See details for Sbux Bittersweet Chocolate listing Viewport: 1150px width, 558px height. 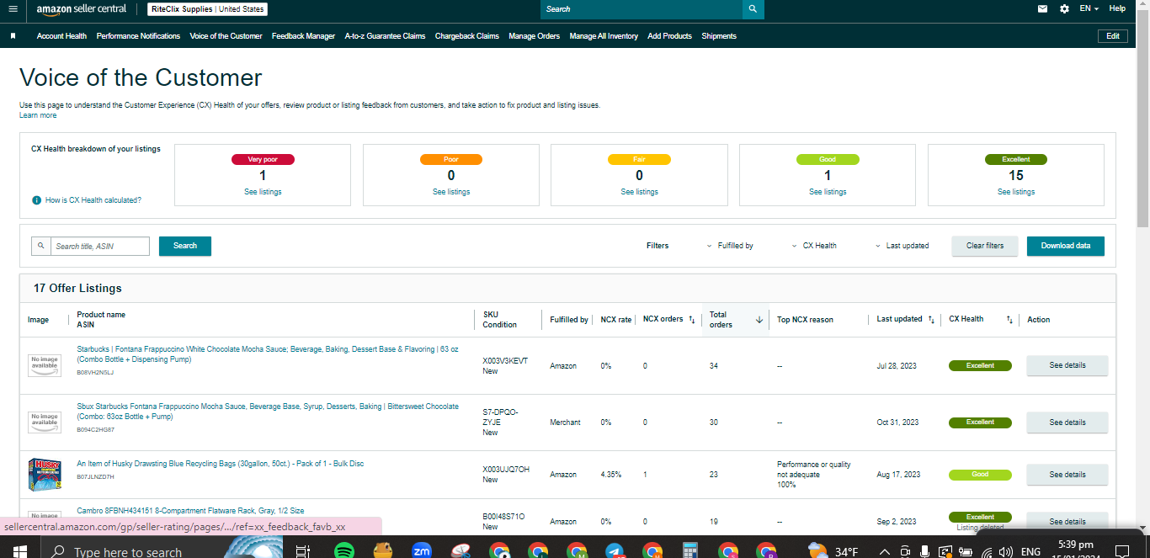(1067, 422)
